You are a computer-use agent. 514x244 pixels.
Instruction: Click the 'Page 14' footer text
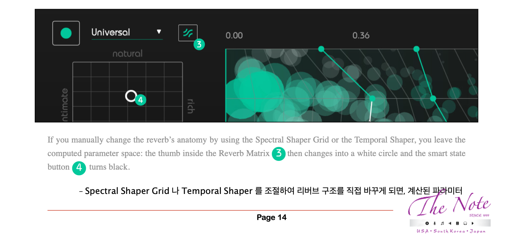272,218
